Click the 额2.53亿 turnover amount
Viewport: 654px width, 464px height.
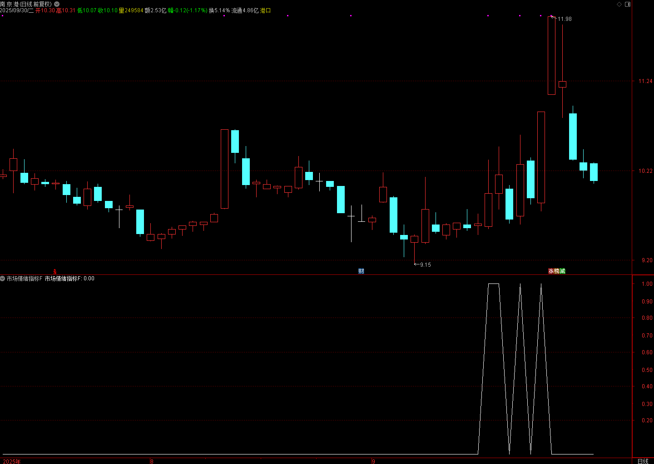[x=155, y=10]
